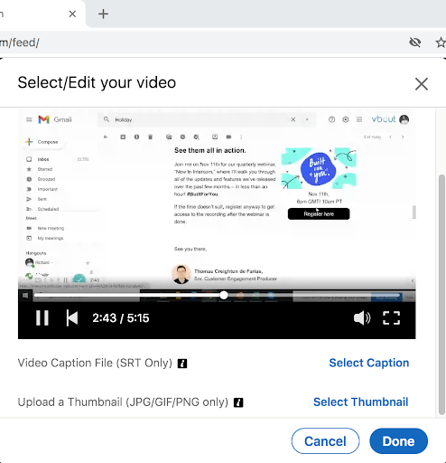This screenshot has width=446, height=463.
Task: Click the browser address bar URL
Action: [20, 43]
